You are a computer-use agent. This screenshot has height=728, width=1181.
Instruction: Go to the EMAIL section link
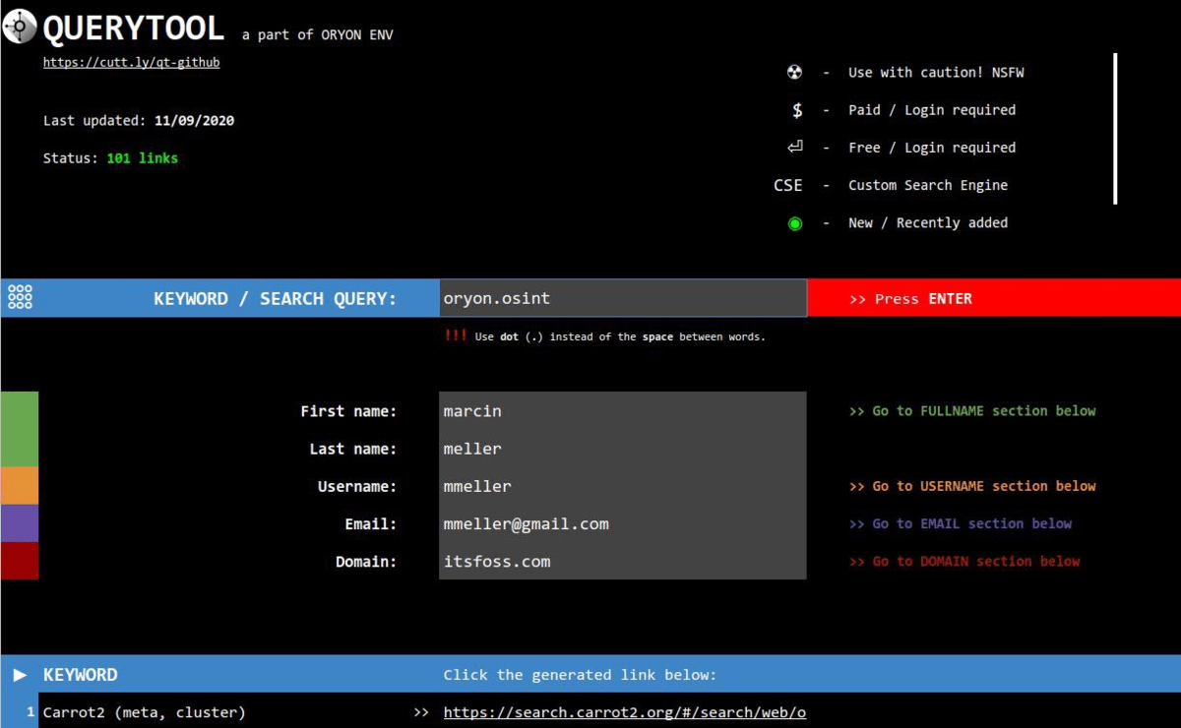(961, 523)
